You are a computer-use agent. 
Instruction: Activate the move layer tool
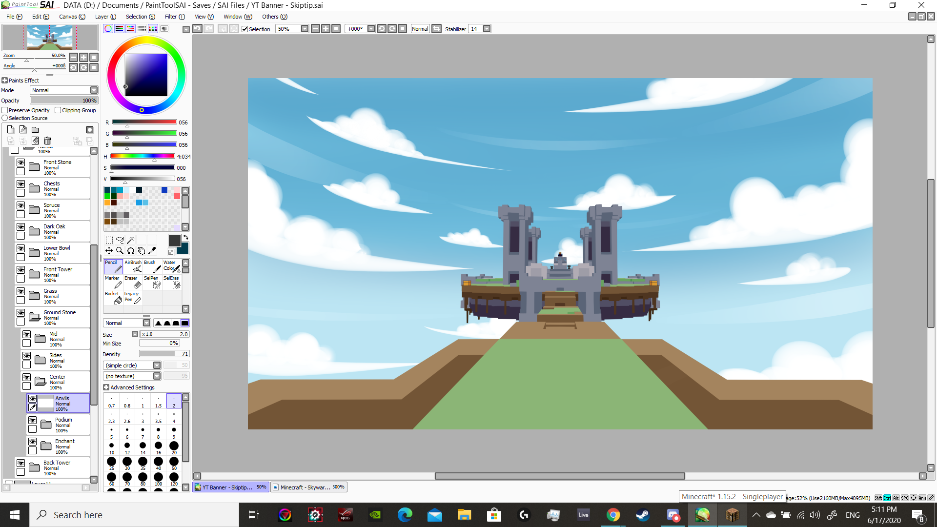tap(109, 251)
